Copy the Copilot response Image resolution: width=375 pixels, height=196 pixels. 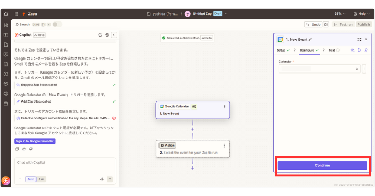(17, 149)
